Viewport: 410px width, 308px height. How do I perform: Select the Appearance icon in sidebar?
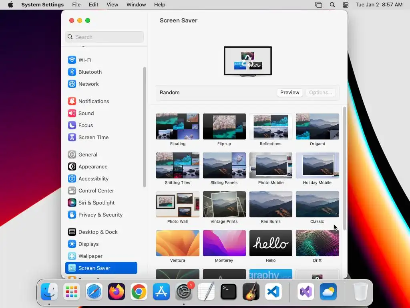72,166
